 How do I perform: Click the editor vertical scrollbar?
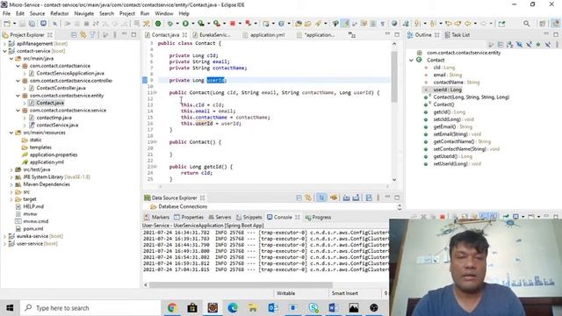(x=394, y=76)
